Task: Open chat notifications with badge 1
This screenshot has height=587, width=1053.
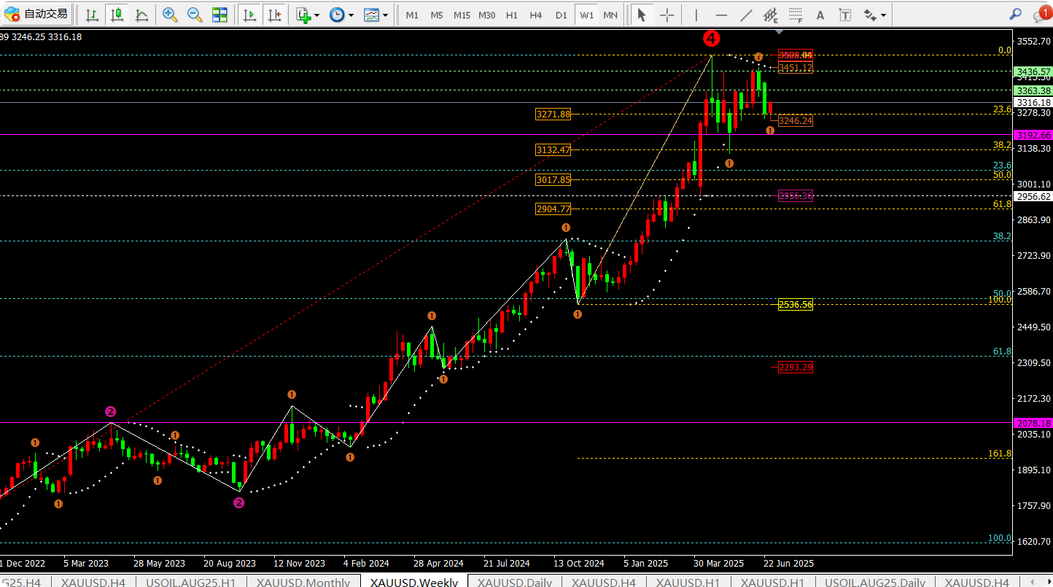Action: pyautogui.click(x=1041, y=14)
